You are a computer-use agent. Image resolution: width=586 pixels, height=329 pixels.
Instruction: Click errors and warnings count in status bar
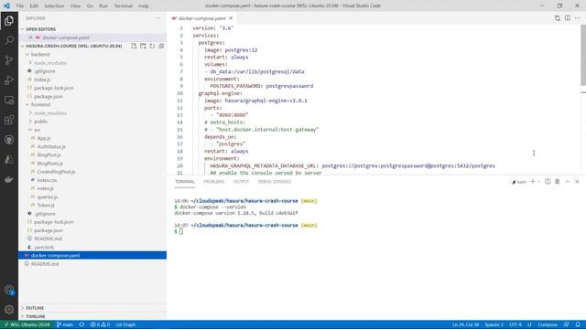coord(100,324)
